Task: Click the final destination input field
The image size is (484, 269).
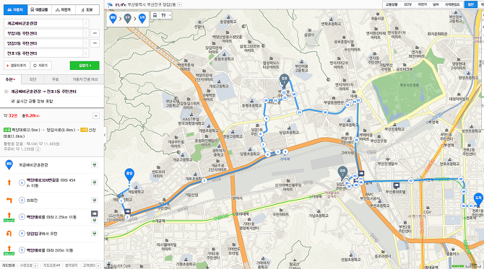Action: click(43, 53)
